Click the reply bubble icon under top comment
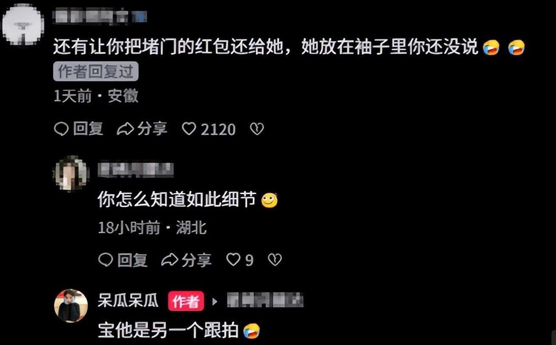The width and height of the screenshot is (556, 345). (61, 129)
